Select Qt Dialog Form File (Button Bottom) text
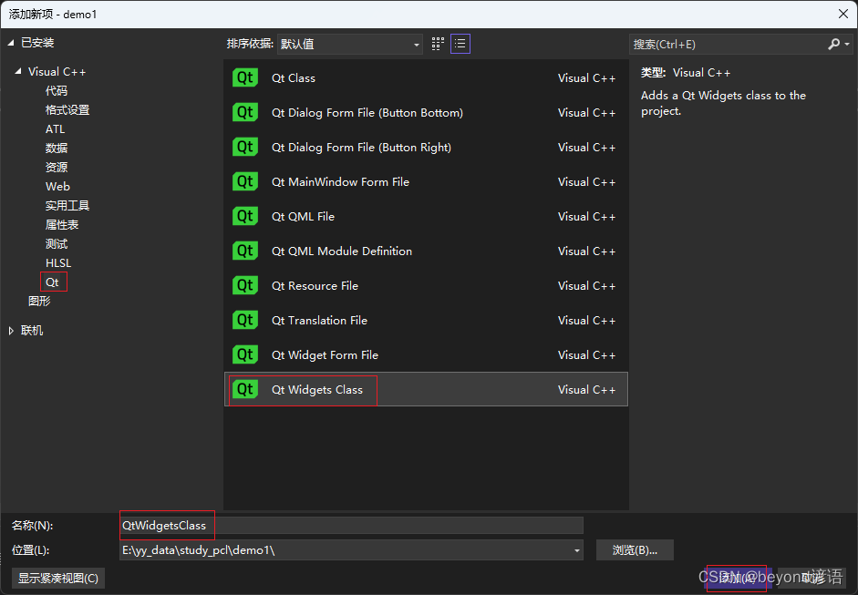This screenshot has width=858, height=595. (367, 113)
